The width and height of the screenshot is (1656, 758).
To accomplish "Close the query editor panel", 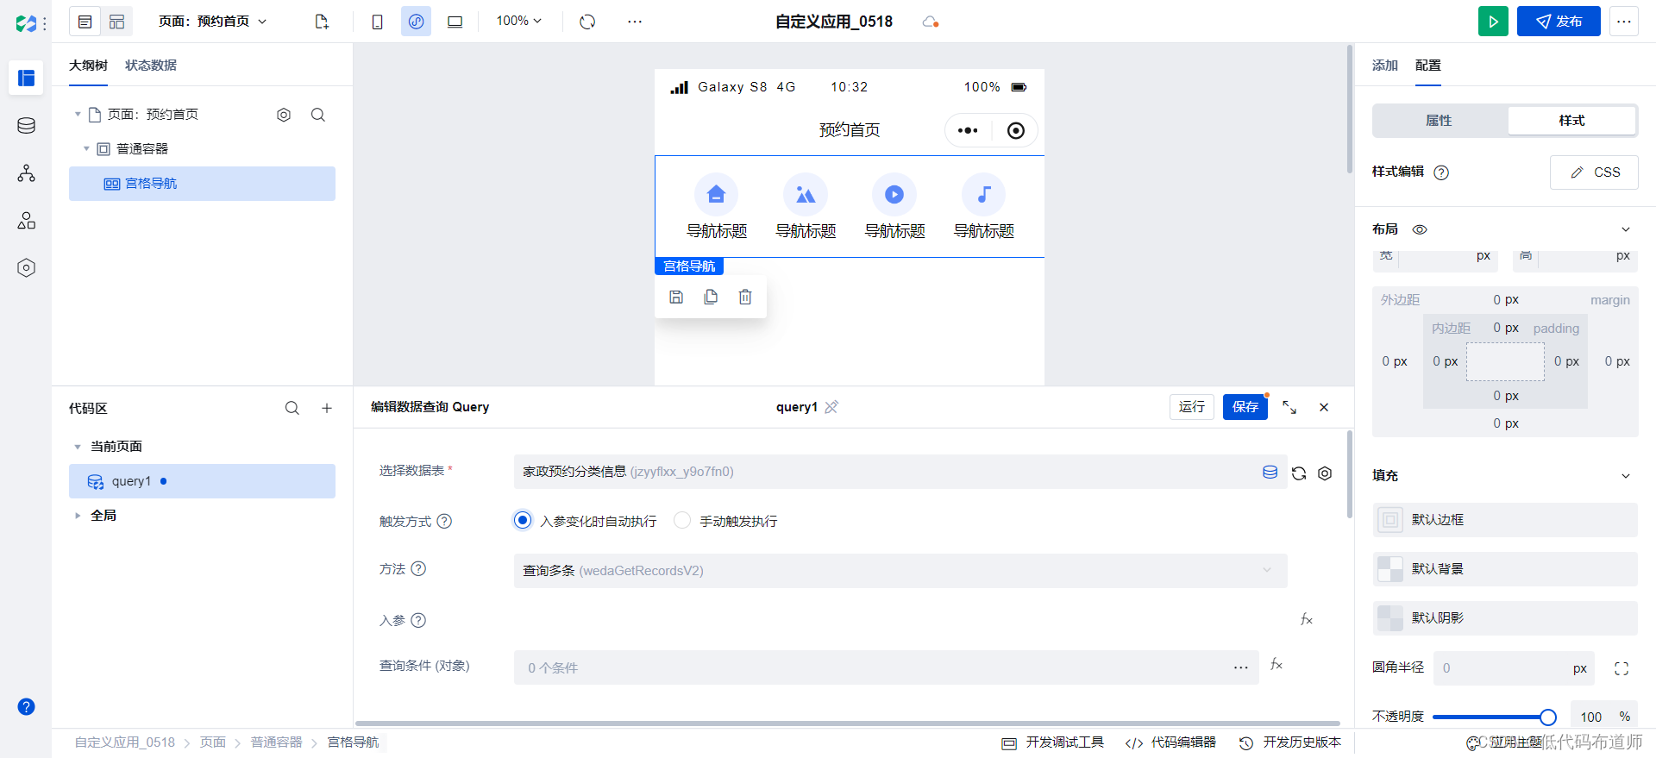I will 1324,407.
